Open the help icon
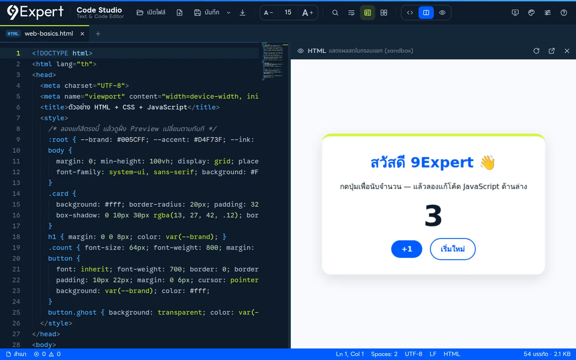Viewport: 576px width, 360px height. click(564, 13)
